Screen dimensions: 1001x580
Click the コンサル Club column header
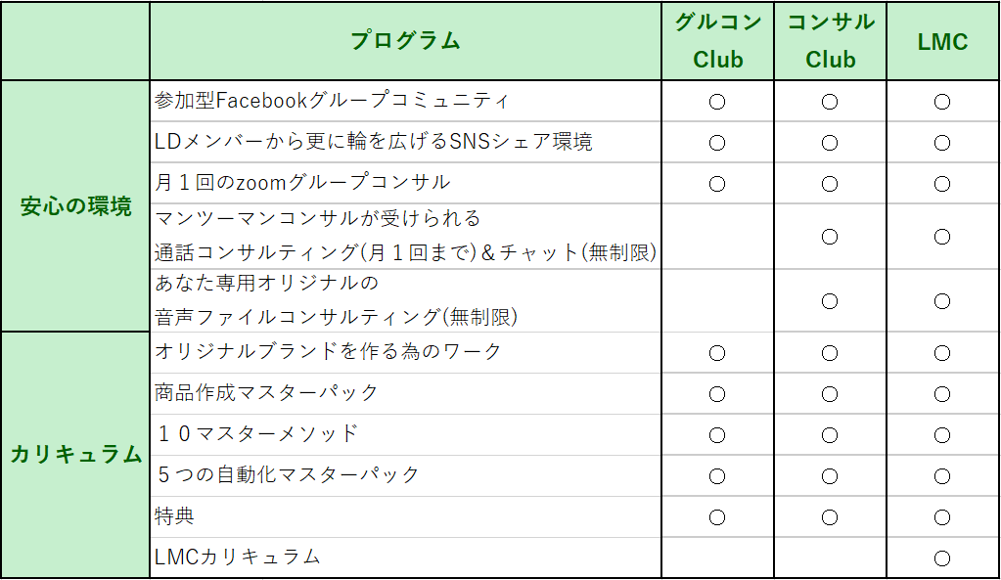click(x=831, y=41)
